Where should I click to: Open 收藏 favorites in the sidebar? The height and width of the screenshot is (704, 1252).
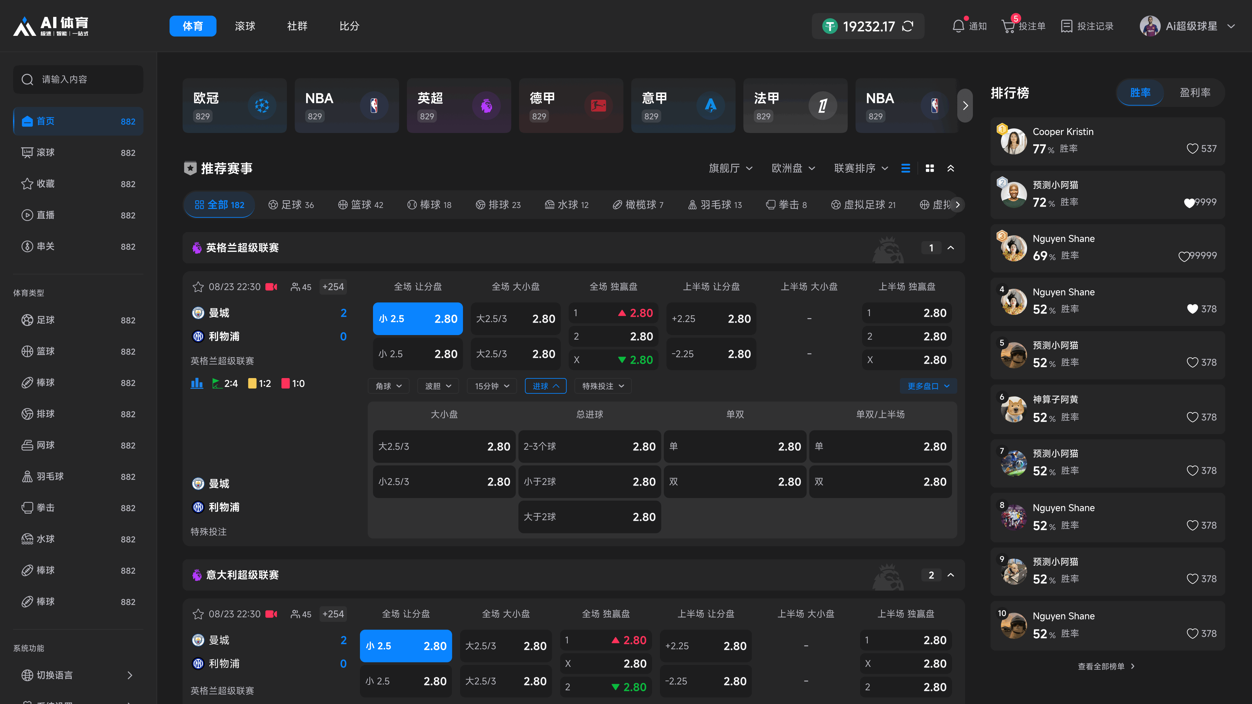click(78, 183)
